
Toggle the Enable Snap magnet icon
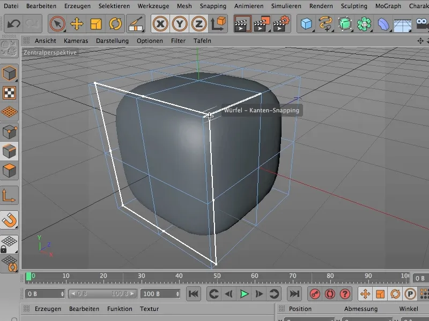click(x=9, y=220)
